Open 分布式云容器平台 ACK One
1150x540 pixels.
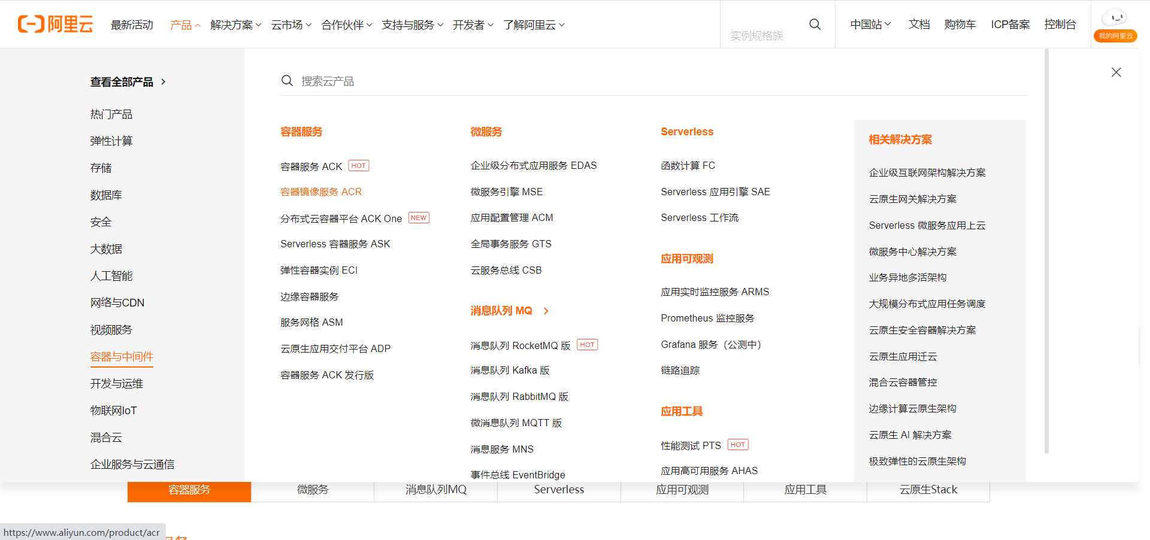coord(341,219)
